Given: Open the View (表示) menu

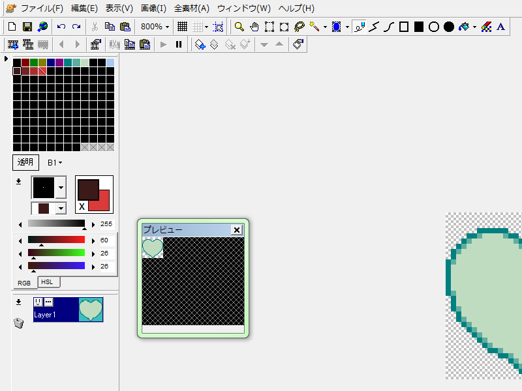Looking at the screenshot, I should 119,8.
